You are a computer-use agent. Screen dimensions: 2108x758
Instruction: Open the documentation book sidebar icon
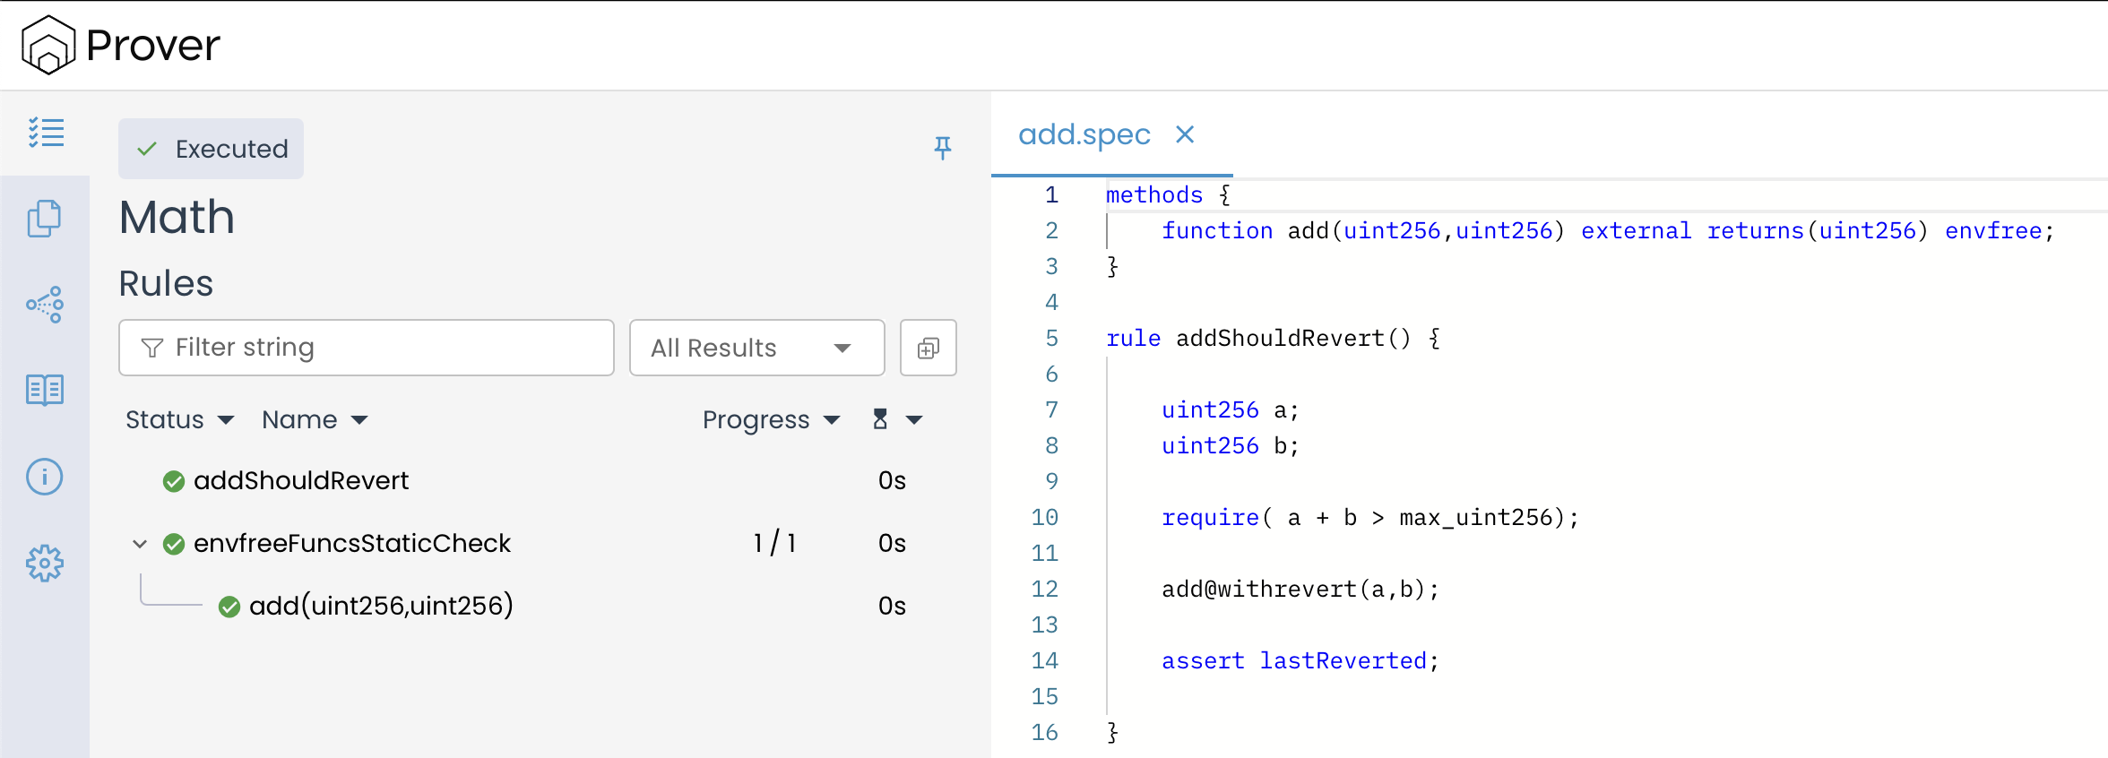click(44, 391)
